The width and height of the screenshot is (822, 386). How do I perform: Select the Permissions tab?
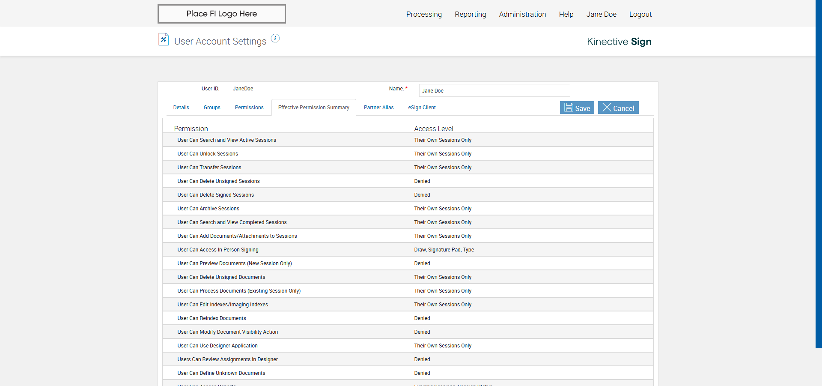click(x=249, y=108)
